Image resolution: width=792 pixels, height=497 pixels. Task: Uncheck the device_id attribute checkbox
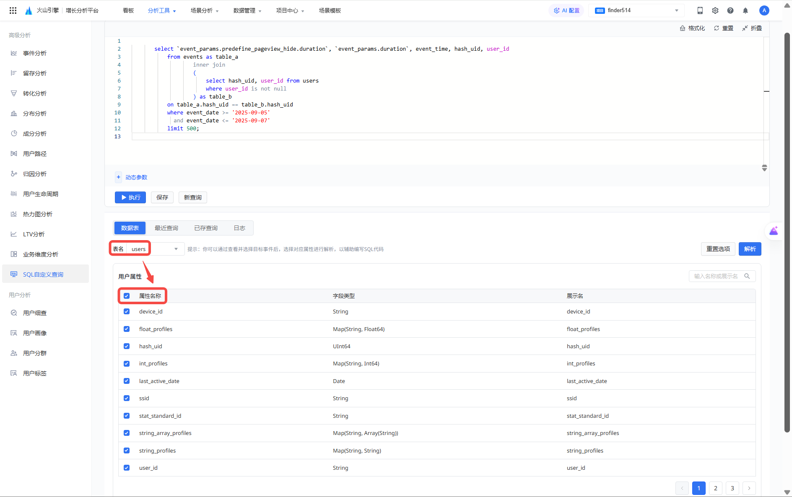[127, 311]
